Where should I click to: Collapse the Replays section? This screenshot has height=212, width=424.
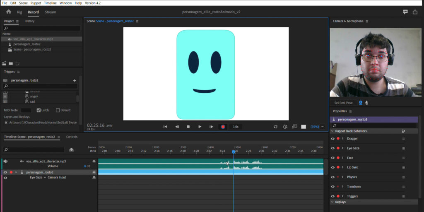click(x=332, y=202)
